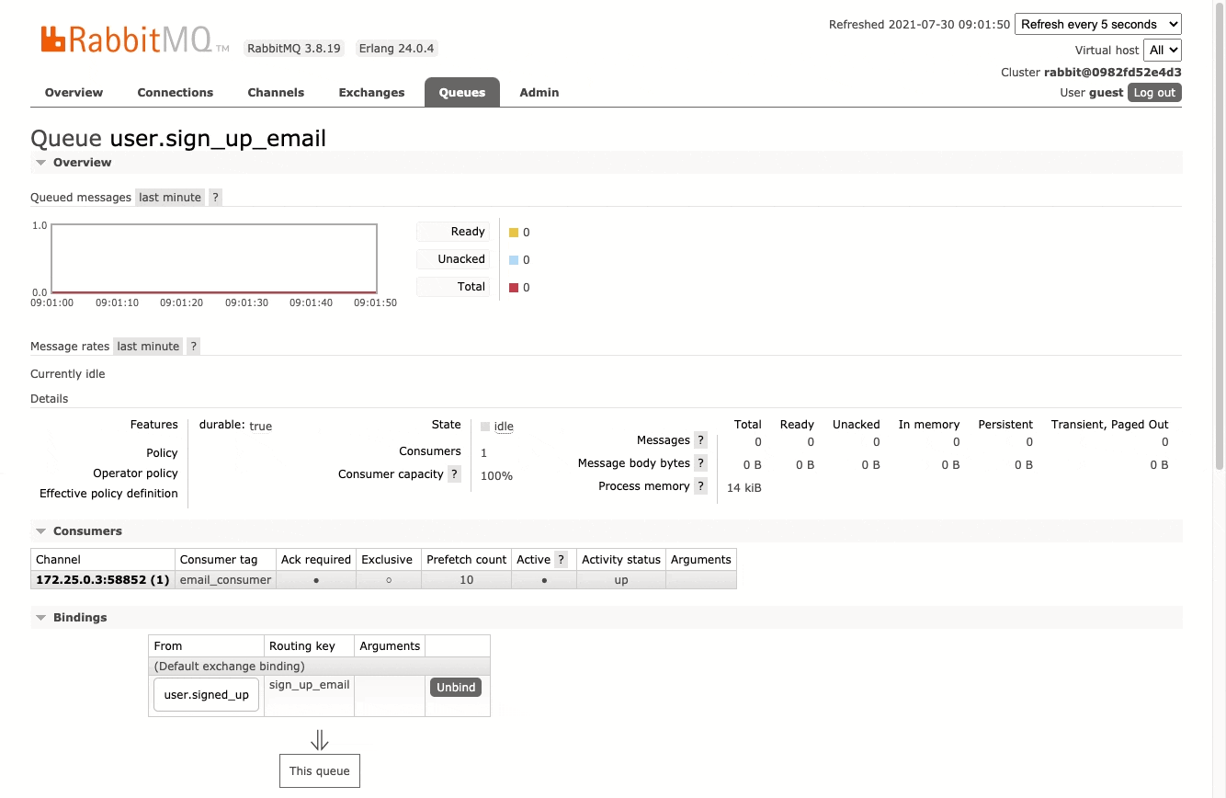The height and width of the screenshot is (798, 1226).
Task: Open help for Message body bytes
Action: (x=701, y=462)
